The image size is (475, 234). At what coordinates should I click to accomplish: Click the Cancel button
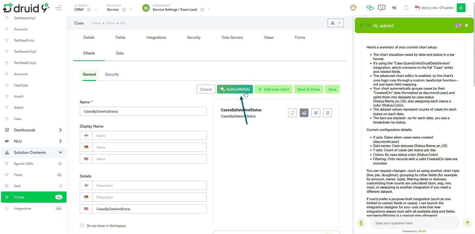click(206, 89)
